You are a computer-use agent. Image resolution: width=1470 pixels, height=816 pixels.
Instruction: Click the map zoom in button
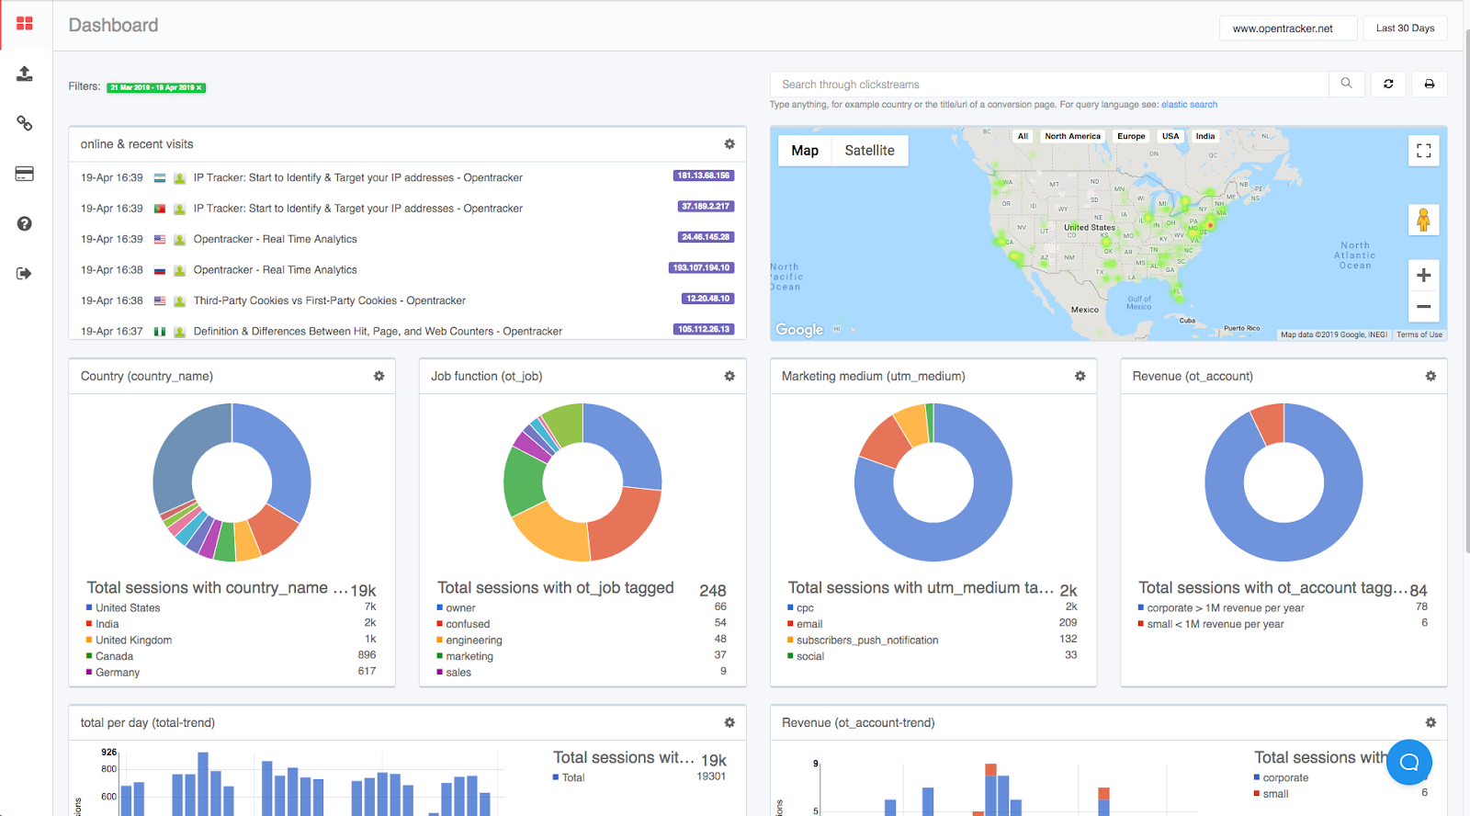[1423, 275]
